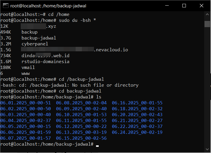
Task: Click 'backup-jadwal' in the du output
Action: click(x=39, y=38)
